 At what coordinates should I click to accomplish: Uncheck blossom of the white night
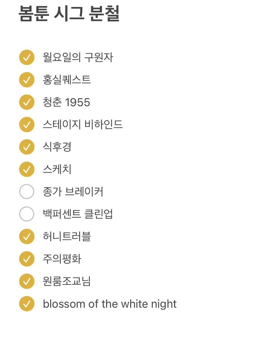pyautogui.click(x=27, y=304)
